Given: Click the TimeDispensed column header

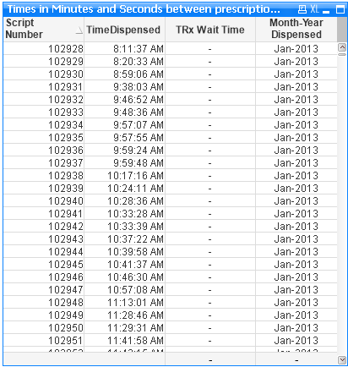Looking at the screenshot, I should pyautogui.click(x=123, y=30).
